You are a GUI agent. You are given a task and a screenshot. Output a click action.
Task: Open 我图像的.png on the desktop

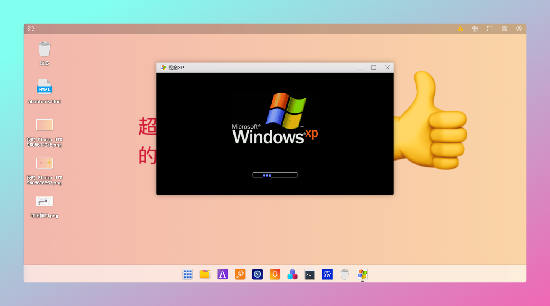coord(44,201)
